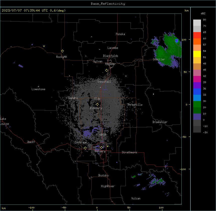Click the purple echo patch west of Airdrie
The image size is (216, 211).
pos(87,133)
